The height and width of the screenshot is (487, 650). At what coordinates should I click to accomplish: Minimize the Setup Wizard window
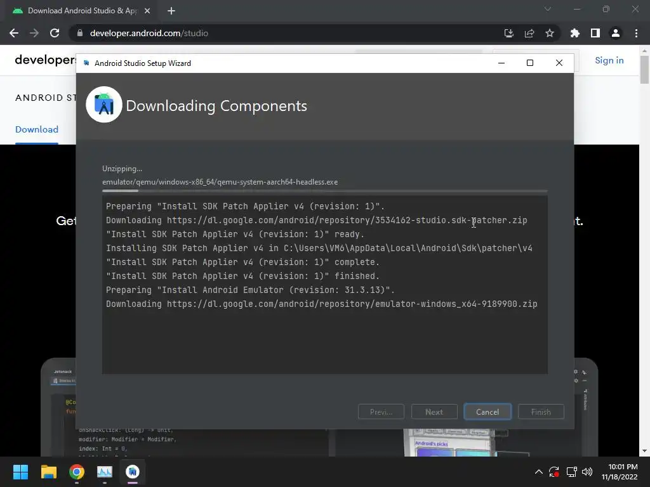[501, 63]
